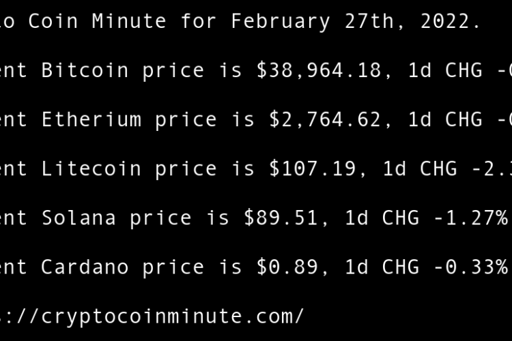Click 1d CHG on the Etherium line
The height and width of the screenshot is (341, 512).
click(444, 119)
